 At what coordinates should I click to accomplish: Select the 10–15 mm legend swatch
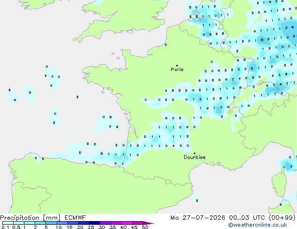(x=62, y=223)
